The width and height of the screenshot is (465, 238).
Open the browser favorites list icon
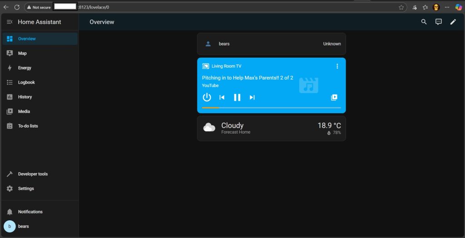coord(425,7)
